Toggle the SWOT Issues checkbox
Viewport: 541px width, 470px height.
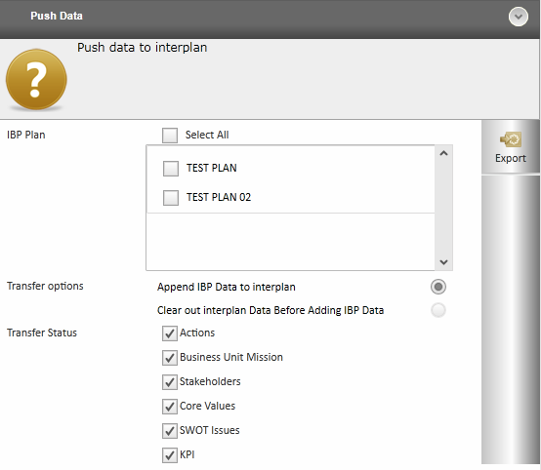[x=169, y=431]
